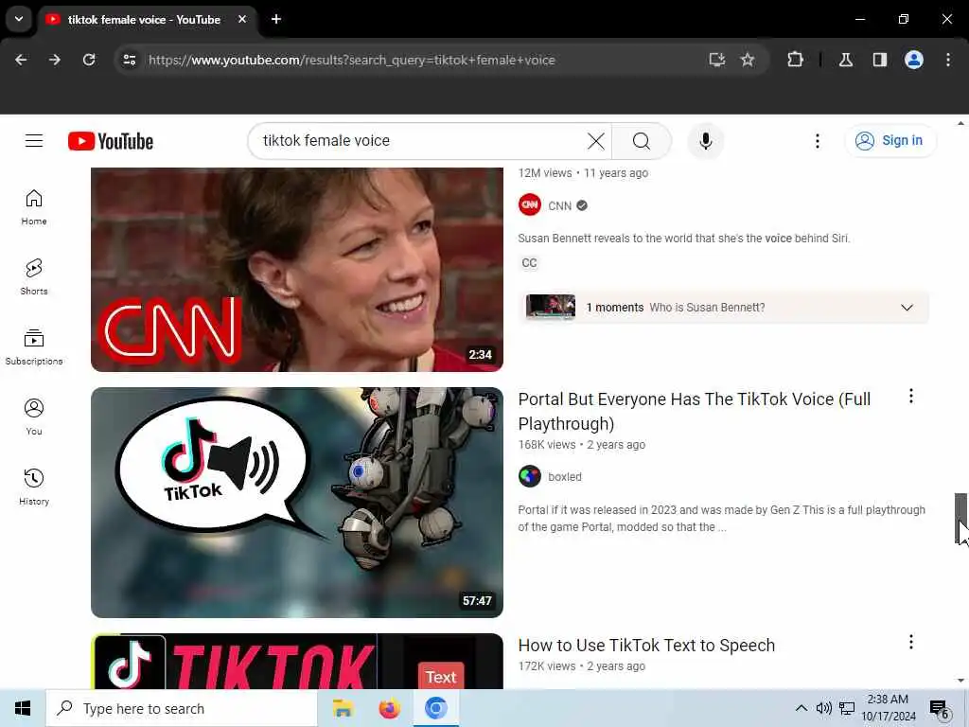
Task: Close the tiktok female voice tab
Action: pos(242,20)
